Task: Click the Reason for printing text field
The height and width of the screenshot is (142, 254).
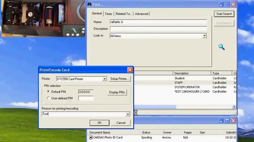Action: tap(84, 114)
